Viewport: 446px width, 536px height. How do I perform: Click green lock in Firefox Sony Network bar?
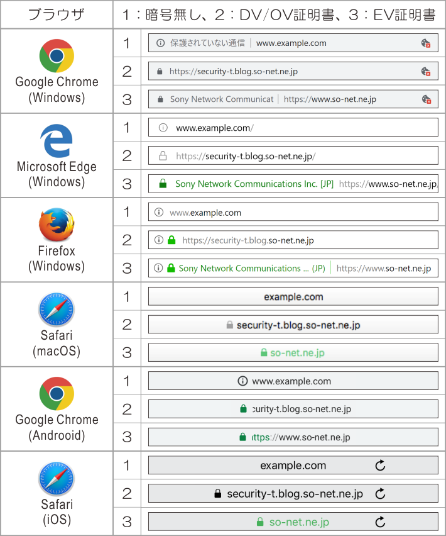(x=170, y=268)
